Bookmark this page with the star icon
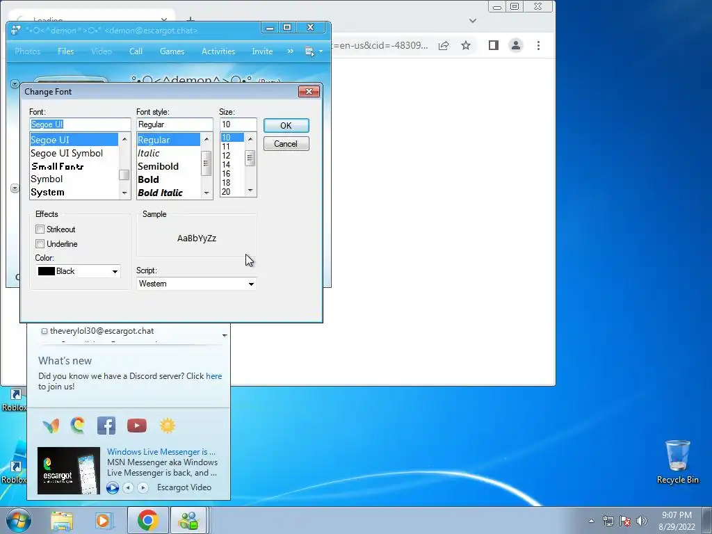712x534 pixels. pyautogui.click(x=465, y=45)
